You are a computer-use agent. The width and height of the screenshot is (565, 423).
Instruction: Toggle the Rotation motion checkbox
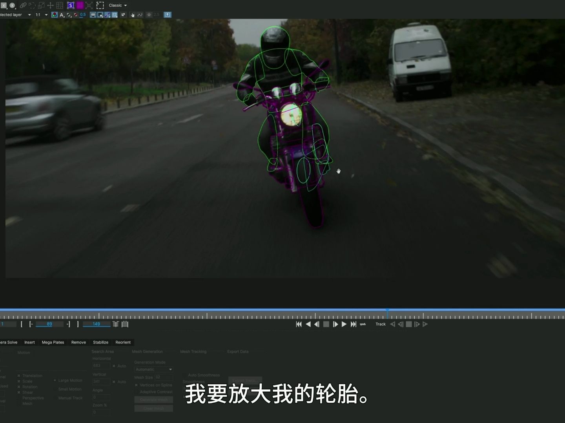pos(19,387)
